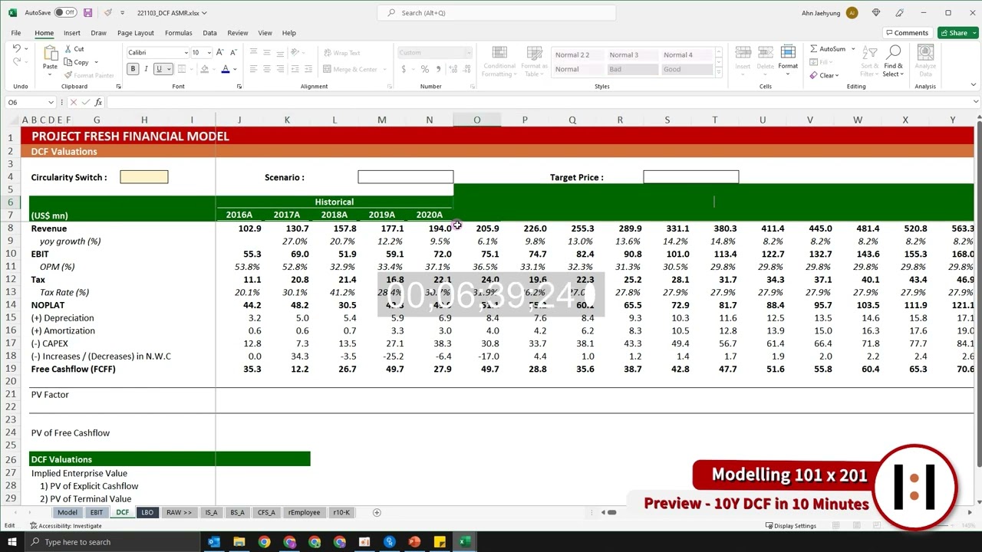The height and width of the screenshot is (552, 982).
Task: Click Accessibility: Investigate in status bar
Action: 66,526
